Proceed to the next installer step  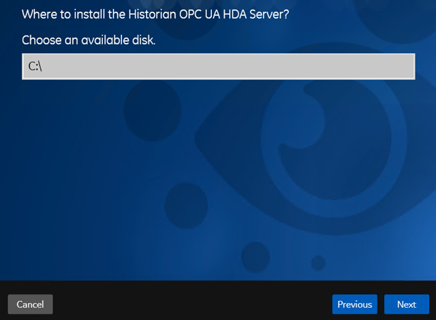[407, 304]
